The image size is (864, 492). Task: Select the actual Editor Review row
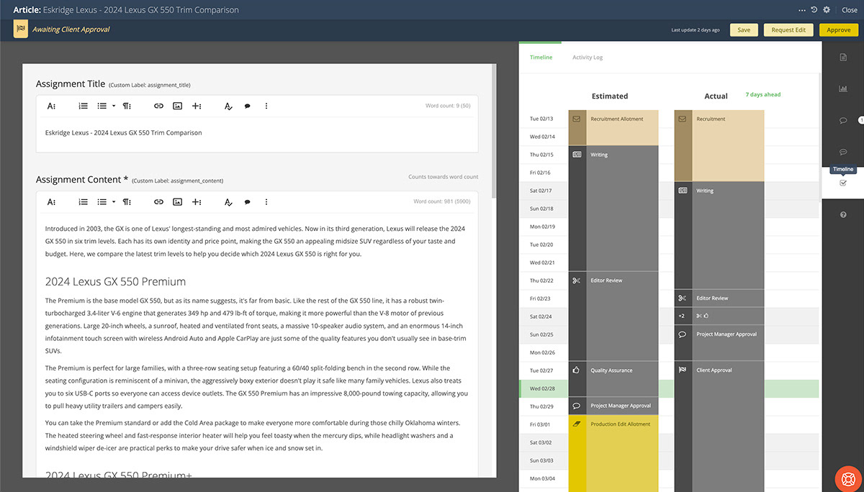(x=719, y=299)
